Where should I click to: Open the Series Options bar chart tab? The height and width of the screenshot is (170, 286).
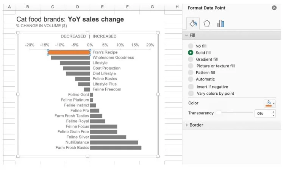click(220, 23)
